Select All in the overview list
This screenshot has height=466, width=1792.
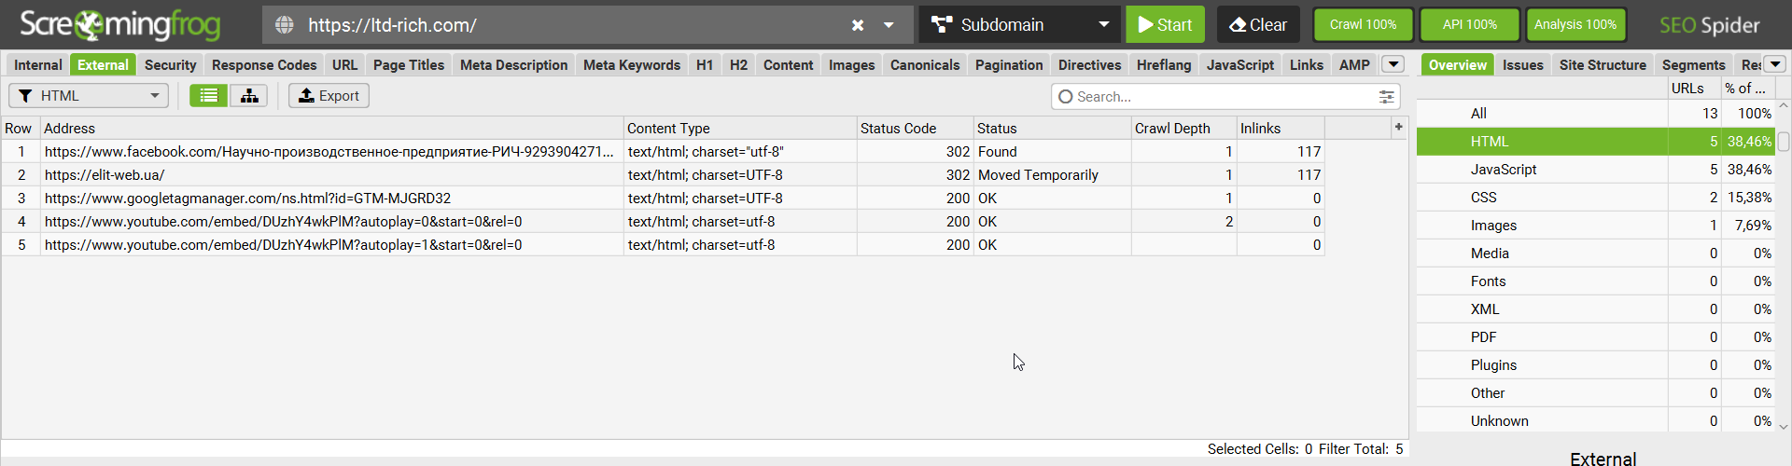[1595, 113]
